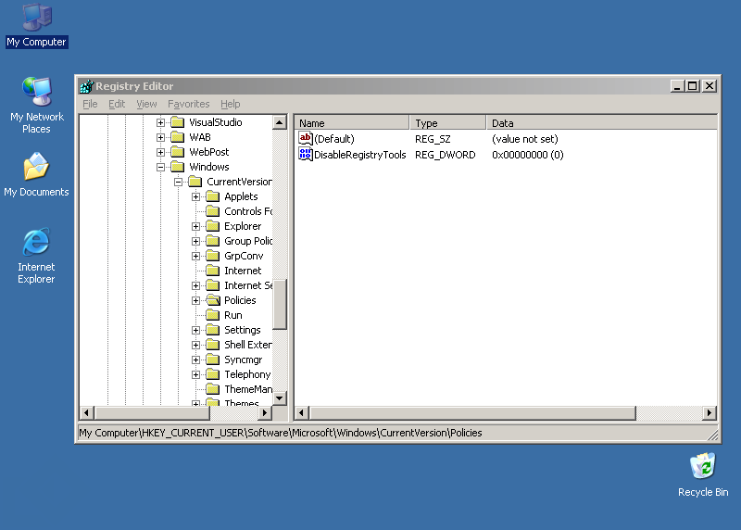741x530 pixels.
Task: Expand the Syncmgr key
Action: (x=195, y=360)
